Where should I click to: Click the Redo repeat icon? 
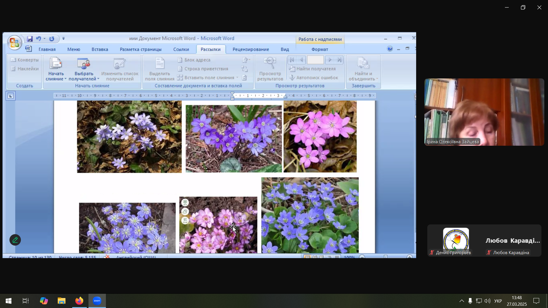pyautogui.click(x=52, y=39)
